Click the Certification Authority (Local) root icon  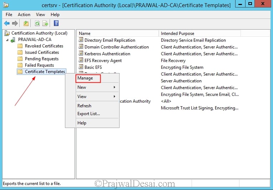[7, 33]
